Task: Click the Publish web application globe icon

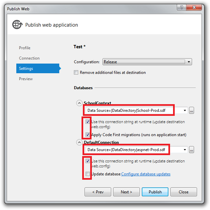Action: (17, 24)
